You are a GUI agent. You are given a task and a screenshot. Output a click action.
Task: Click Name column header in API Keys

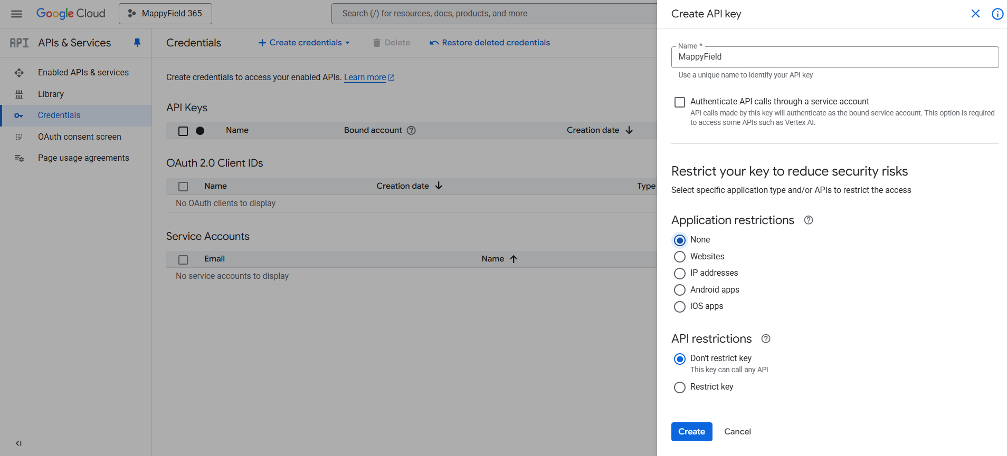[237, 130]
